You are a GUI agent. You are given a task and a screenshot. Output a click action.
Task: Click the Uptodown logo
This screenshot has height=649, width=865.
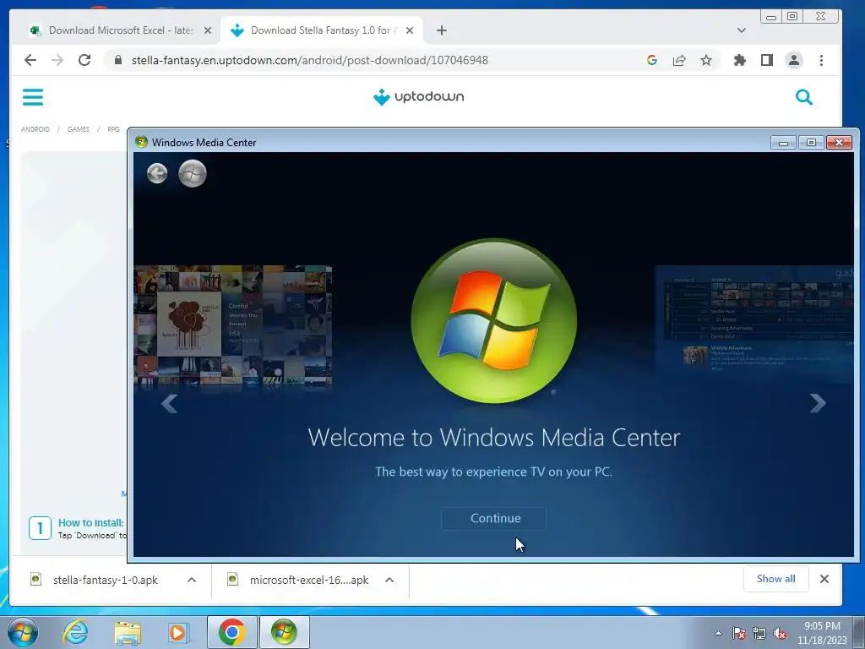[x=419, y=96]
